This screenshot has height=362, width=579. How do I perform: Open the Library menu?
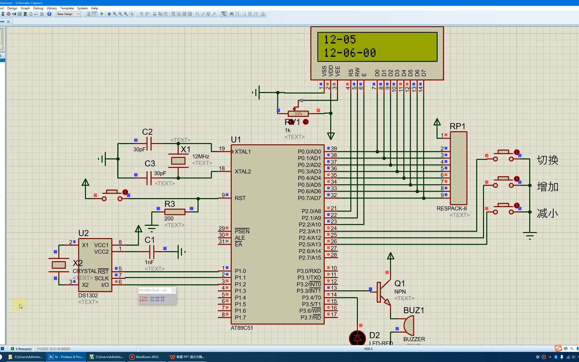coord(52,8)
